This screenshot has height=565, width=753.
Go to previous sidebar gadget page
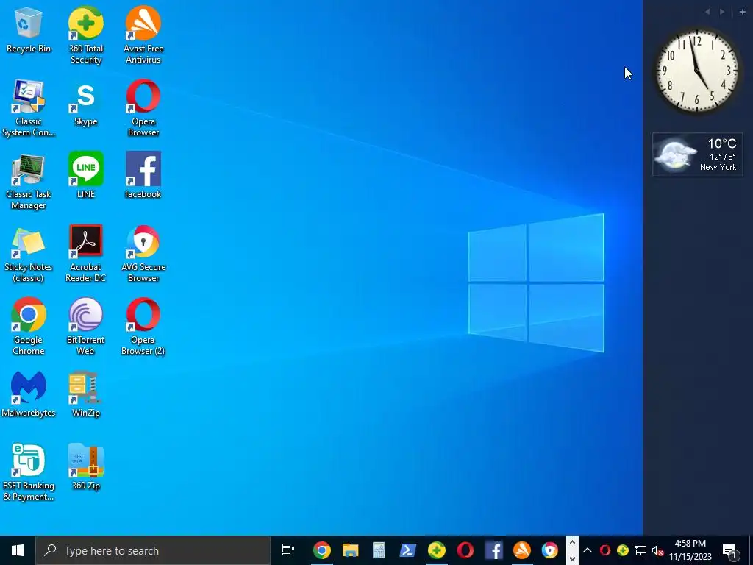click(x=707, y=12)
